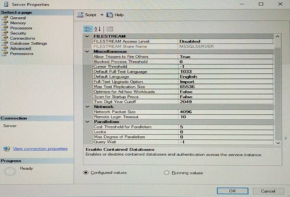This screenshot has width=290, height=197.
Task: Open the Script dropdown arrow
Action: point(102,15)
